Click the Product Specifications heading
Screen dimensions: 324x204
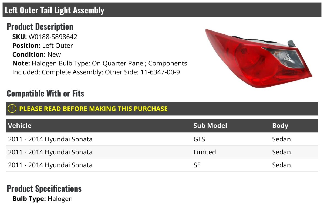[x=44, y=189]
